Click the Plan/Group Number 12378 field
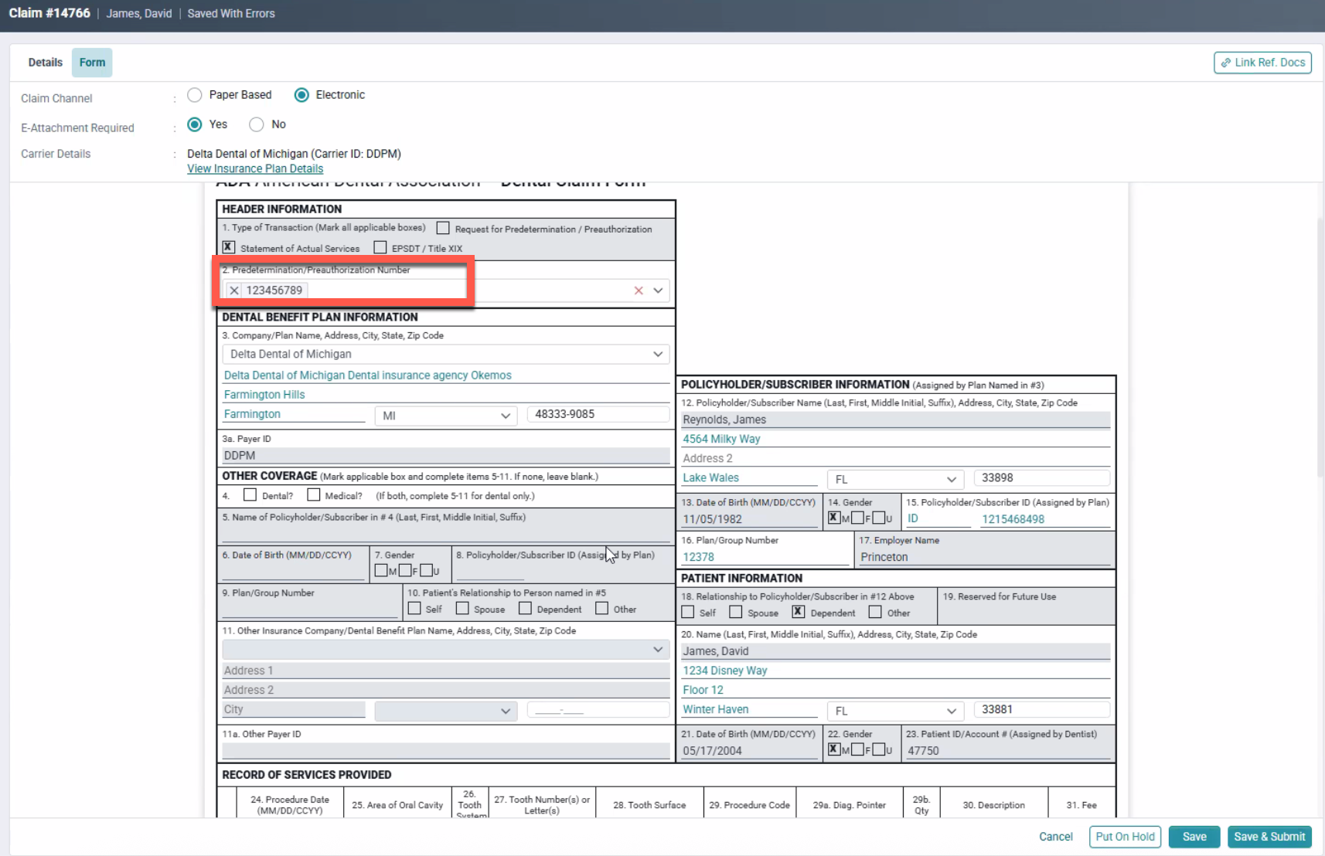 [765, 557]
